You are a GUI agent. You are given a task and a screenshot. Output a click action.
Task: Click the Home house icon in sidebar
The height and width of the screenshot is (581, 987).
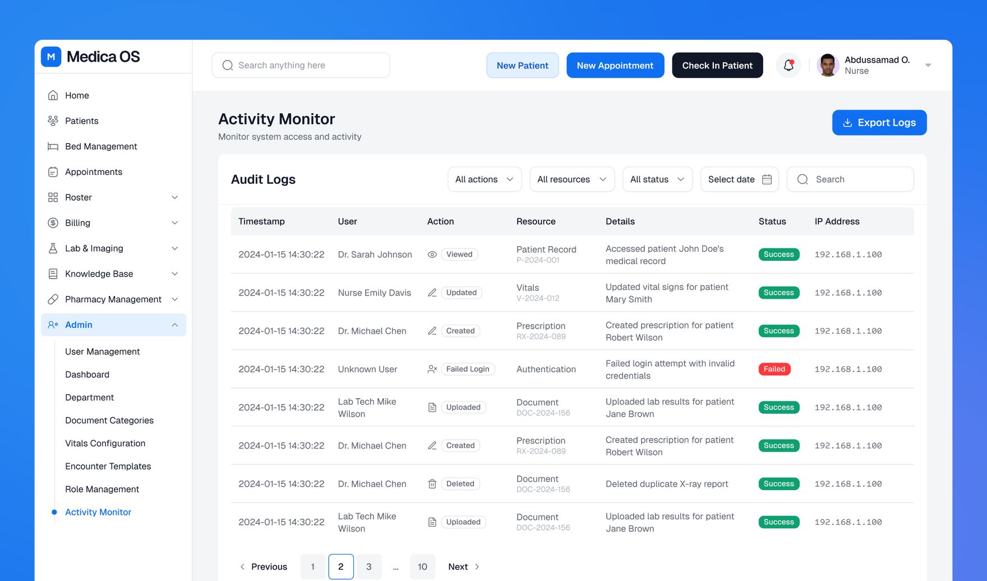pyautogui.click(x=53, y=95)
